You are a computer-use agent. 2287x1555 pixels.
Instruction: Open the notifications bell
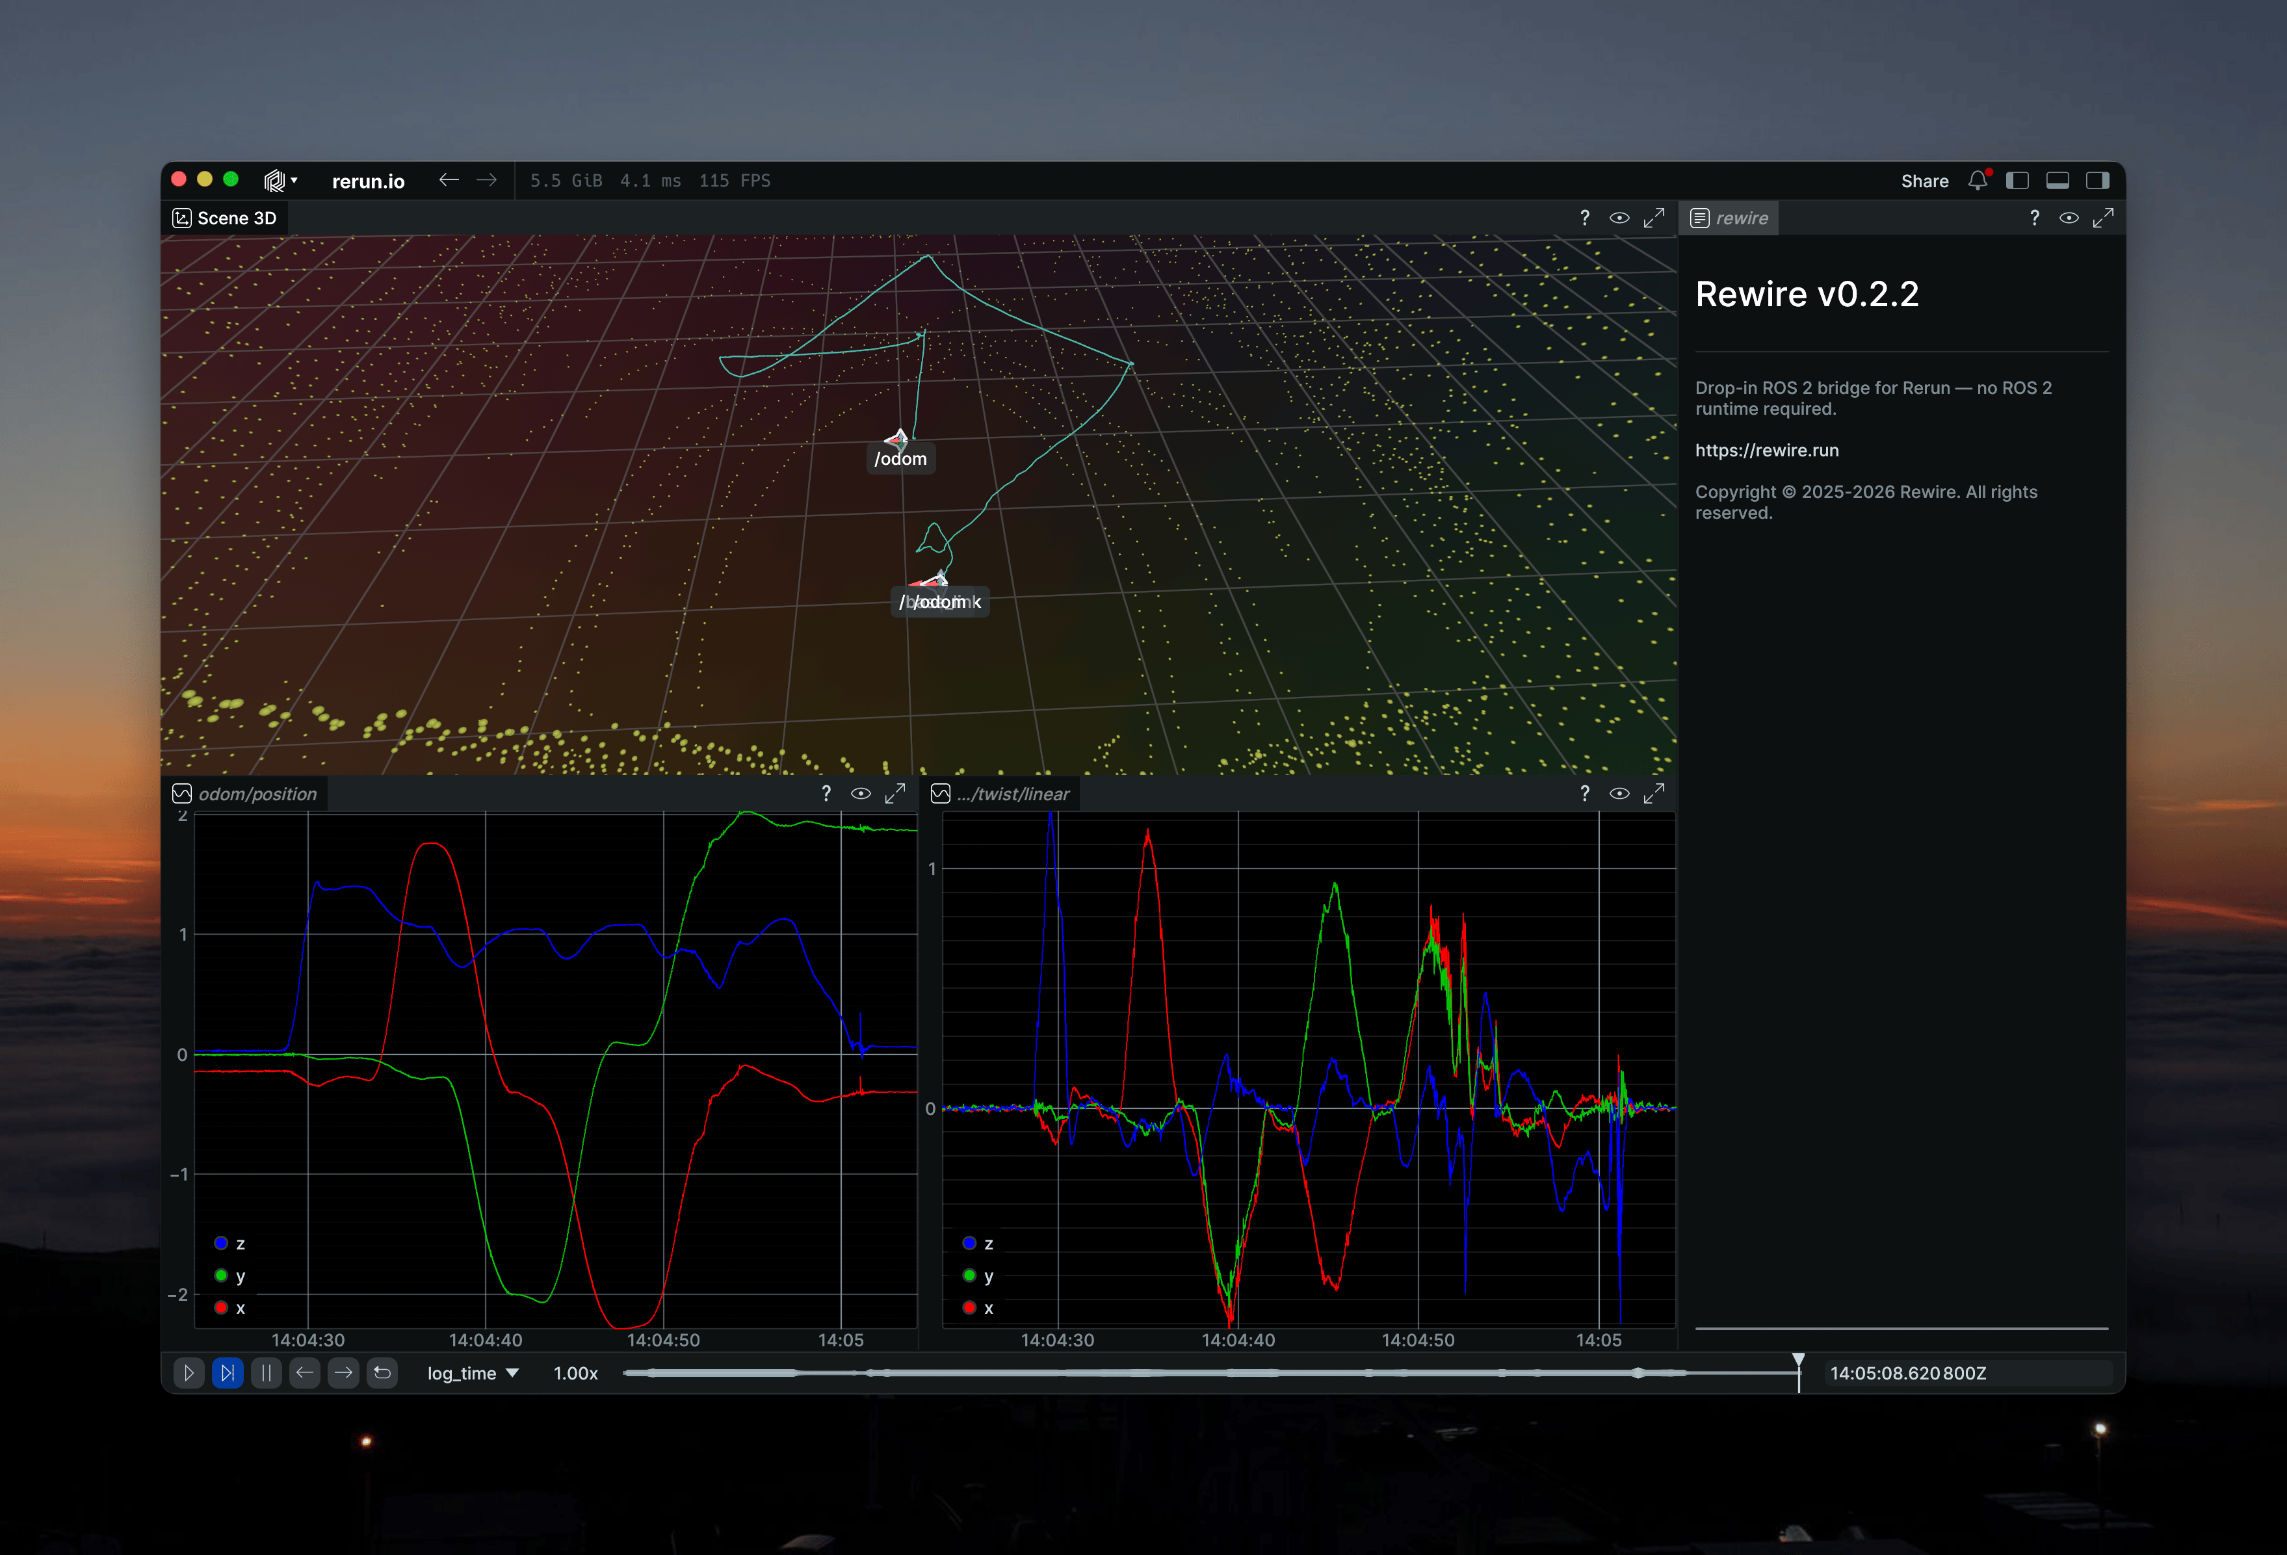(x=1978, y=180)
